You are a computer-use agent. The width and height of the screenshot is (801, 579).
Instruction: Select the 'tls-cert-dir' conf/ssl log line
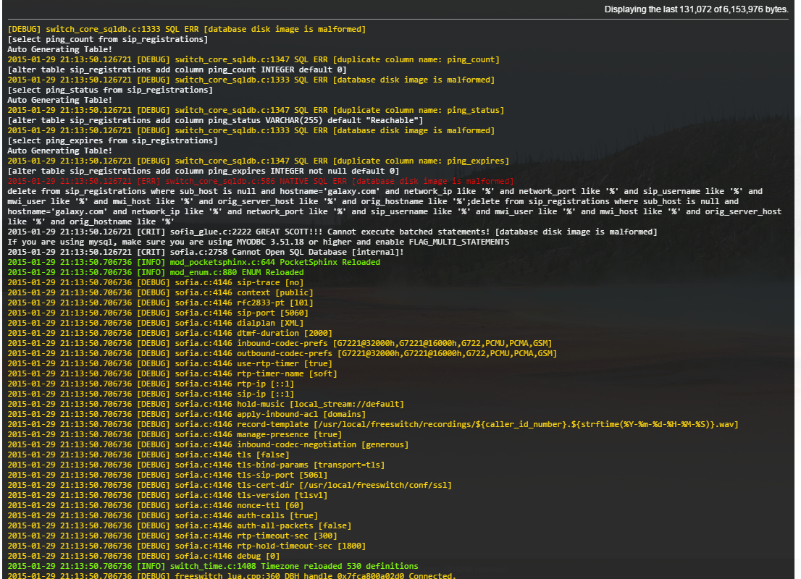pos(230,485)
